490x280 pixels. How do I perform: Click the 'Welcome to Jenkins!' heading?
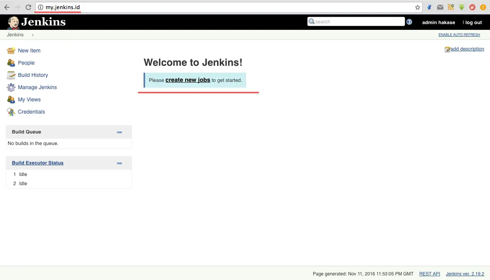(193, 63)
